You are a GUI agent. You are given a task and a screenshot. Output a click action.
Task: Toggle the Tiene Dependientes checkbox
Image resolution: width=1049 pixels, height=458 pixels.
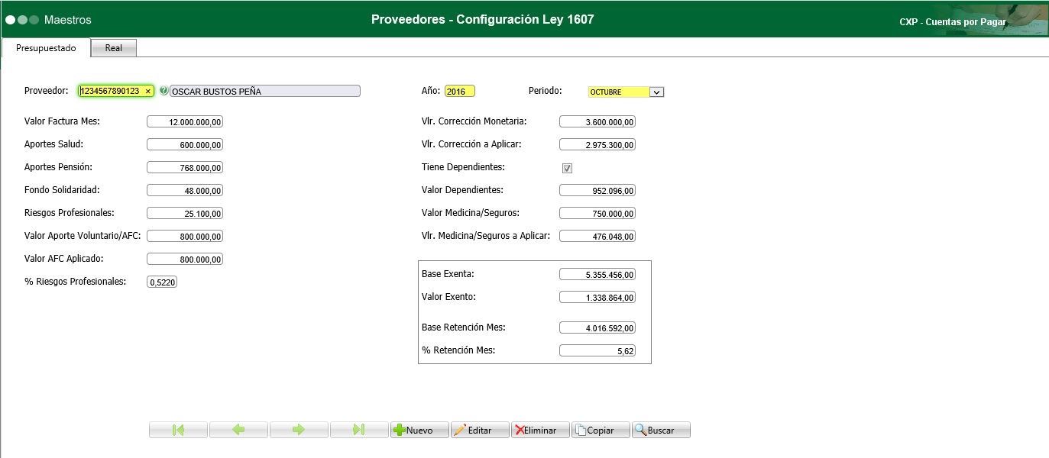(566, 167)
